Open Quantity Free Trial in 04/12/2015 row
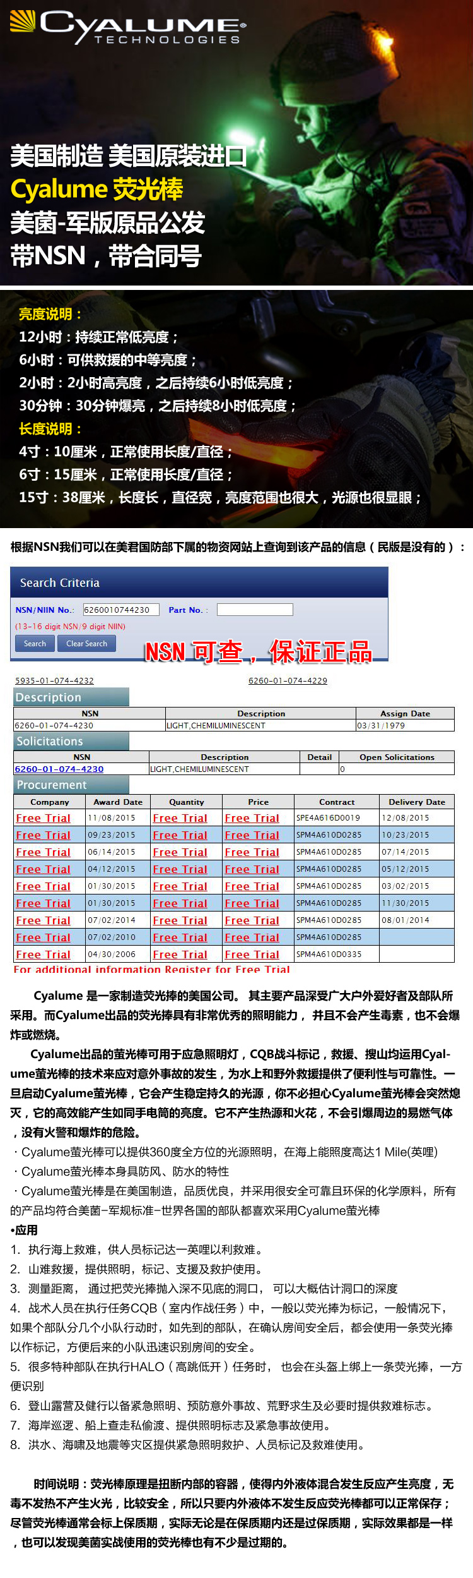 coord(180,869)
